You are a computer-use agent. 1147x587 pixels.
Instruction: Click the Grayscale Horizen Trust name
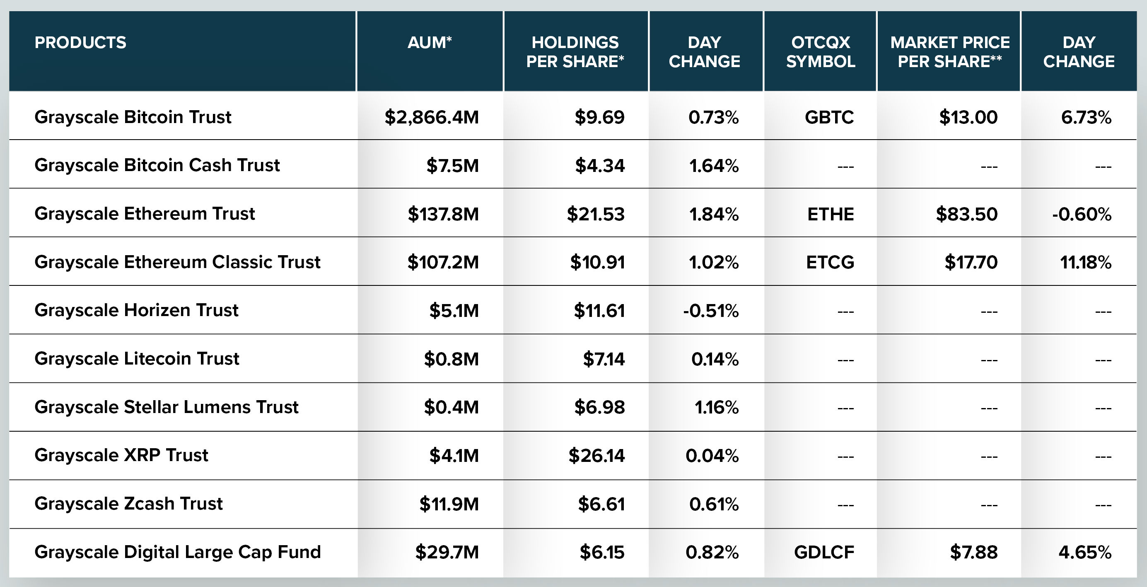coord(136,310)
